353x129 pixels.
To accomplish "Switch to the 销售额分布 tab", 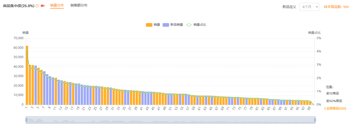I will tap(79, 5).
